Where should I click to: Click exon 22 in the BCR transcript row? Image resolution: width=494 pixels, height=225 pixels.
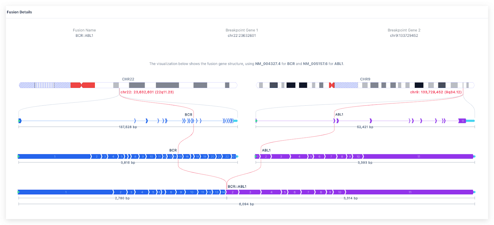pos(227,157)
